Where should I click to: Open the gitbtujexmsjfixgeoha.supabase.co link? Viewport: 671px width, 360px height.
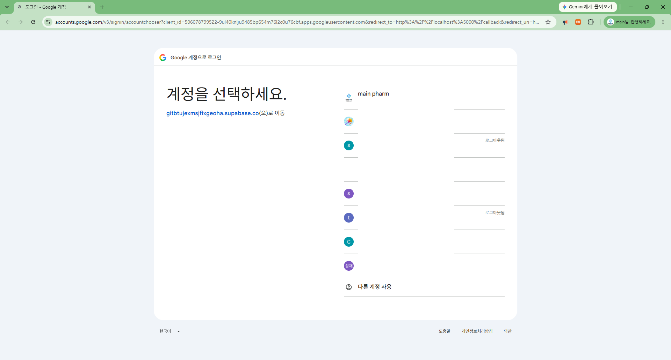tap(212, 113)
